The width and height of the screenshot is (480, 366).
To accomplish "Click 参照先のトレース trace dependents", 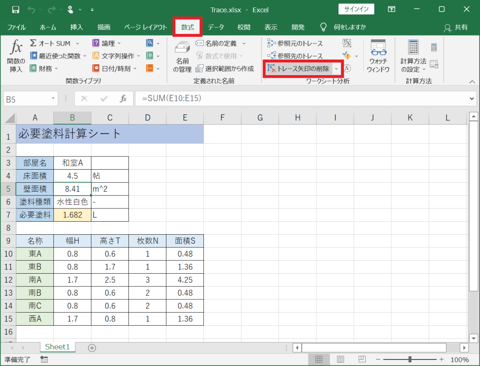I will coord(295,56).
